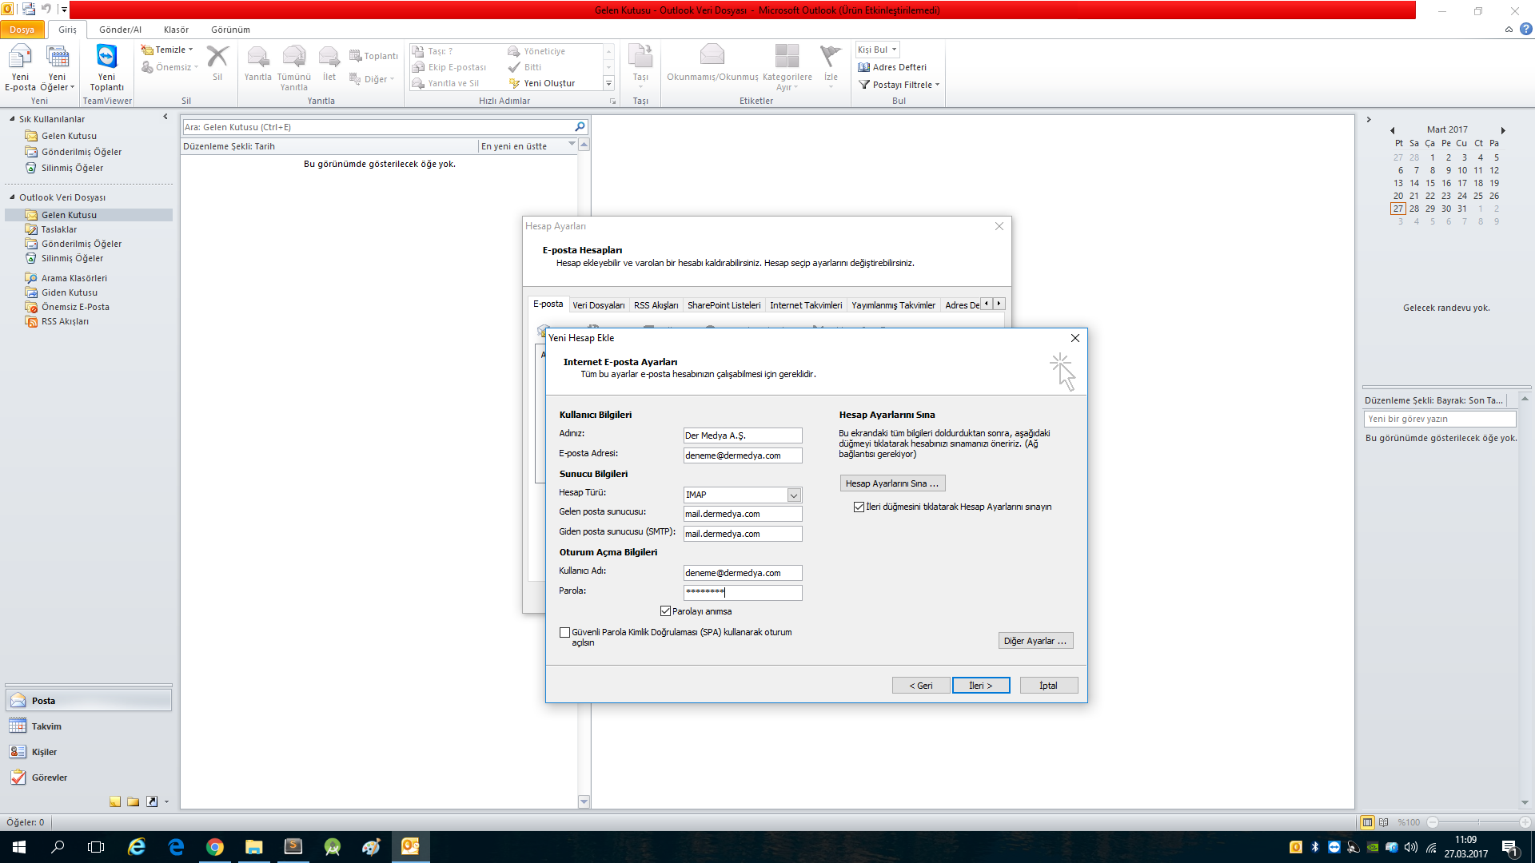Viewport: 1535px width, 863px height.
Task: Select Veri Dosyaları tab in Hesap Ayarları
Action: click(598, 305)
